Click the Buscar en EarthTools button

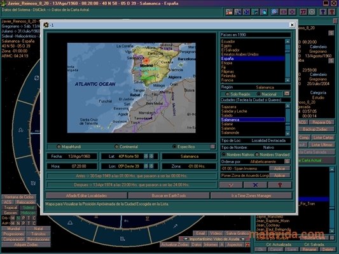point(169,195)
